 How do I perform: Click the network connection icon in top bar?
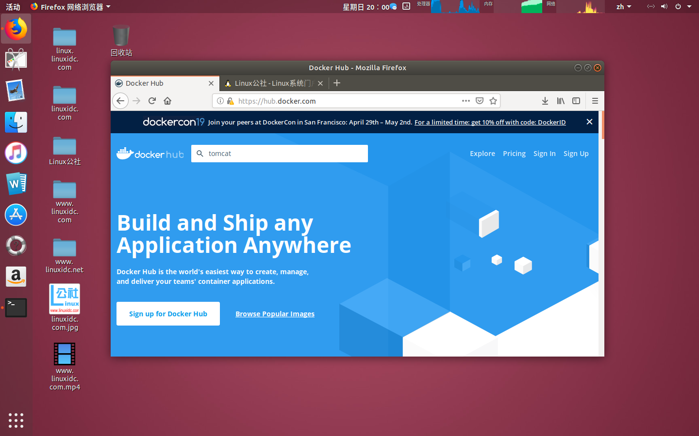point(651,7)
